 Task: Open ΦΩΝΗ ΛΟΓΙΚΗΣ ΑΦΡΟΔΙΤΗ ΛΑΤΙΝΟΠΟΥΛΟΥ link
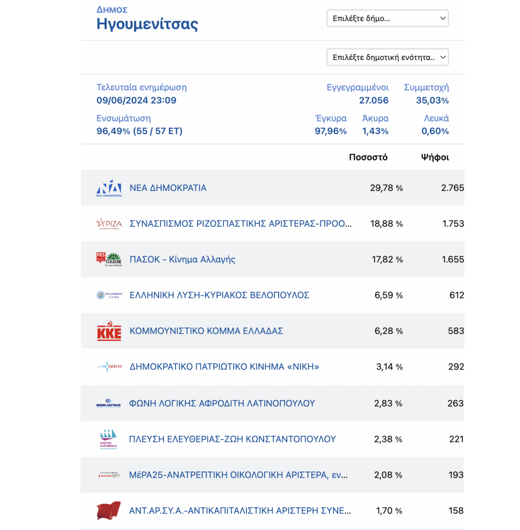pyautogui.click(x=222, y=403)
